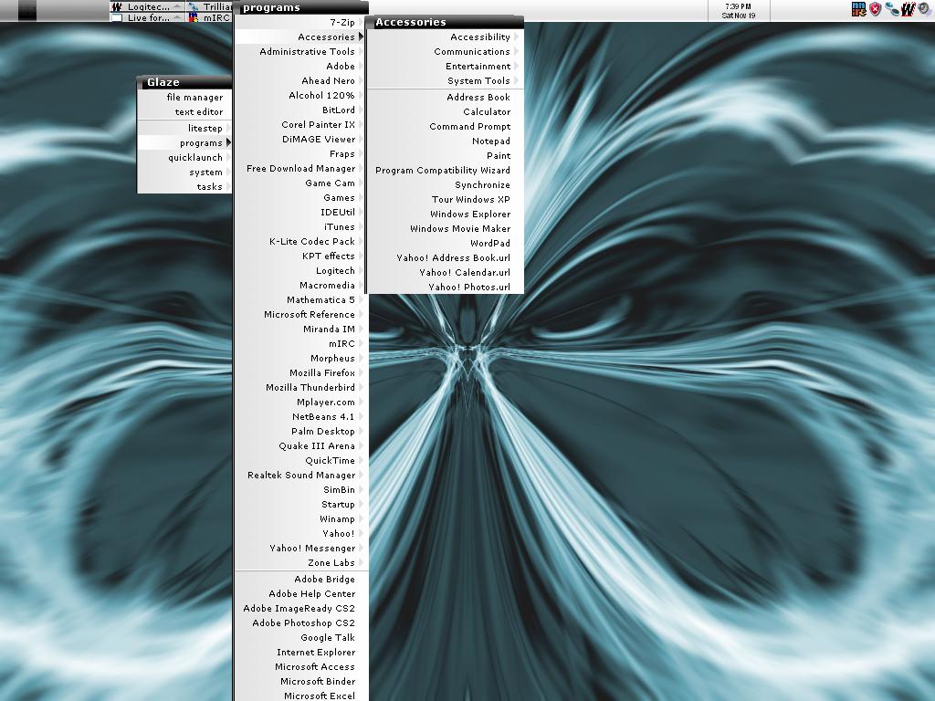Screen dimensions: 935x701
Task: Launch Adobe ImageReady CS2
Action: (x=301, y=609)
